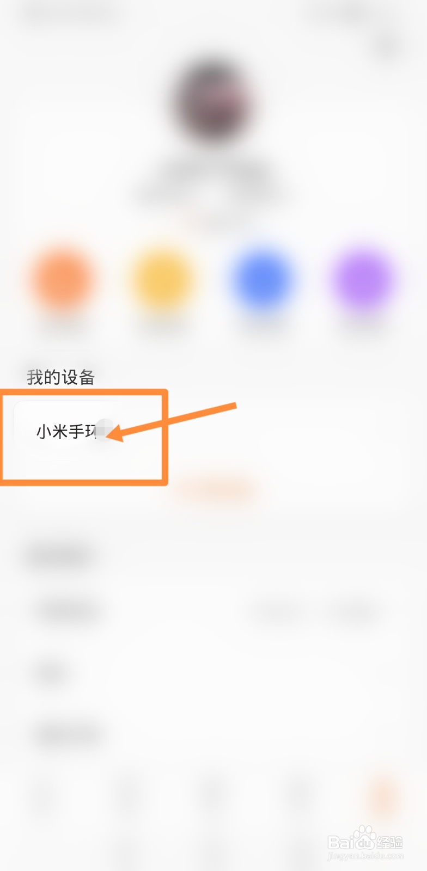Switch to the fourth bottom navigation tab
Image resolution: width=427 pixels, height=871 pixels.
click(299, 795)
